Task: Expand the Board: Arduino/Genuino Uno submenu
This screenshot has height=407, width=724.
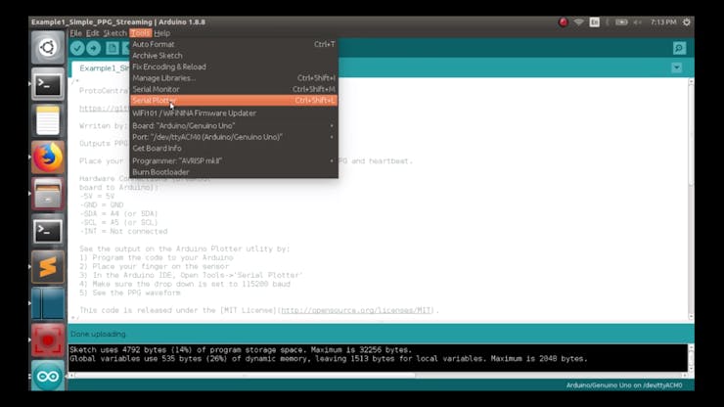Action: [x=234, y=125]
